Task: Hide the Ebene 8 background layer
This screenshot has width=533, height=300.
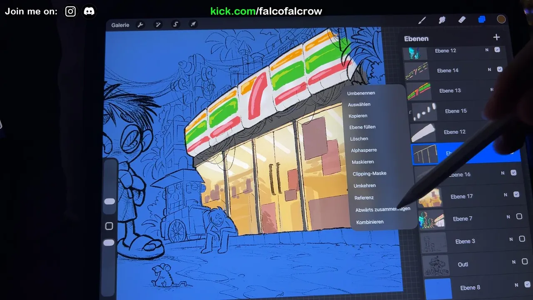Action: coord(528,284)
